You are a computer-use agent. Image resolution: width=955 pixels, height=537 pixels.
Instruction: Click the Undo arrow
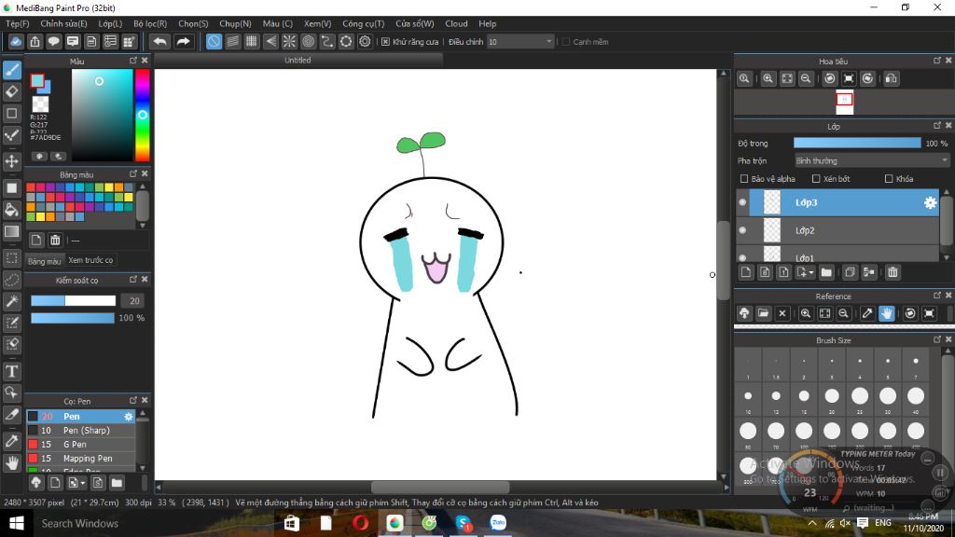pos(160,41)
